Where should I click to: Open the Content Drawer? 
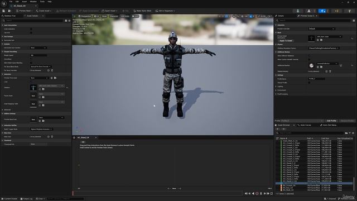click(9, 199)
